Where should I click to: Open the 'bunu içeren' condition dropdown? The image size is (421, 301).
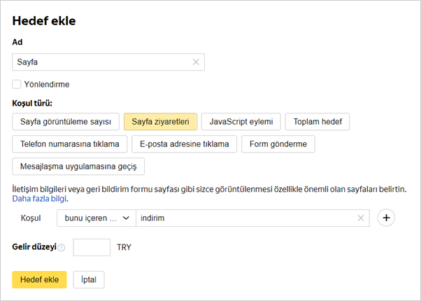click(x=96, y=218)
